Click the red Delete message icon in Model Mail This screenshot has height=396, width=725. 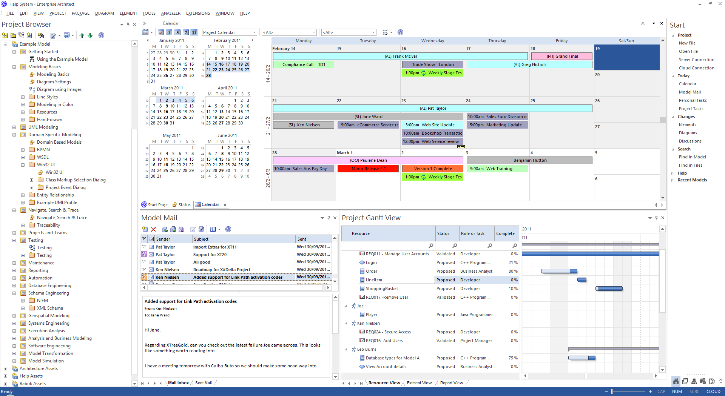pyautogui.click(x=153, y=229)
